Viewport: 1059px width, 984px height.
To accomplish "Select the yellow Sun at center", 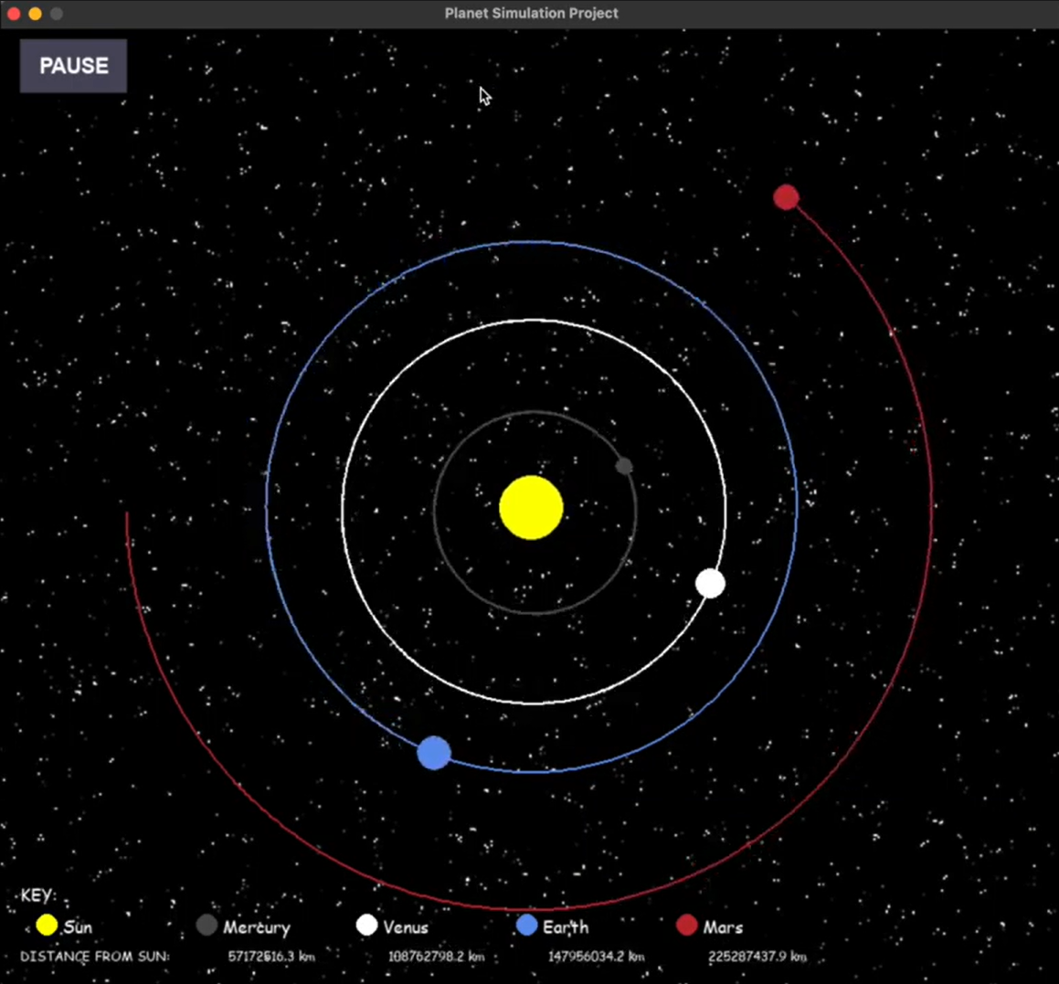I will click(531, 507).
